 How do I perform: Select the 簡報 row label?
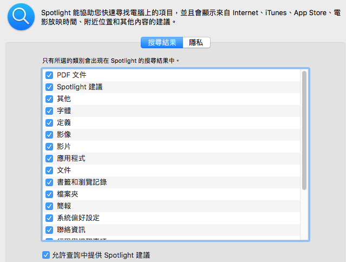point(64,206)
